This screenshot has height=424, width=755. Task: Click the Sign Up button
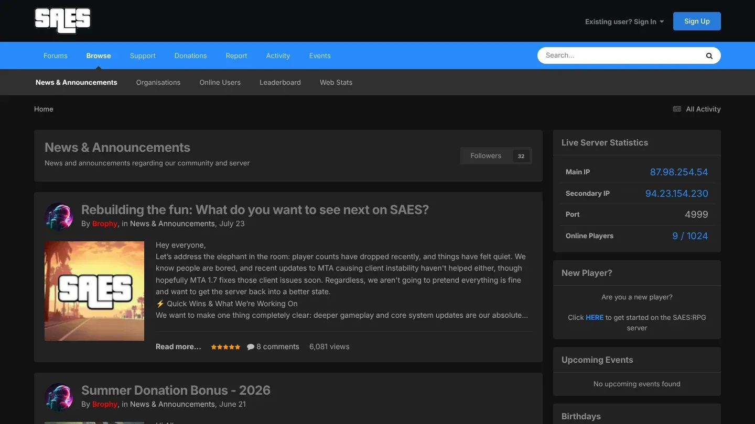tap(697, 21)
